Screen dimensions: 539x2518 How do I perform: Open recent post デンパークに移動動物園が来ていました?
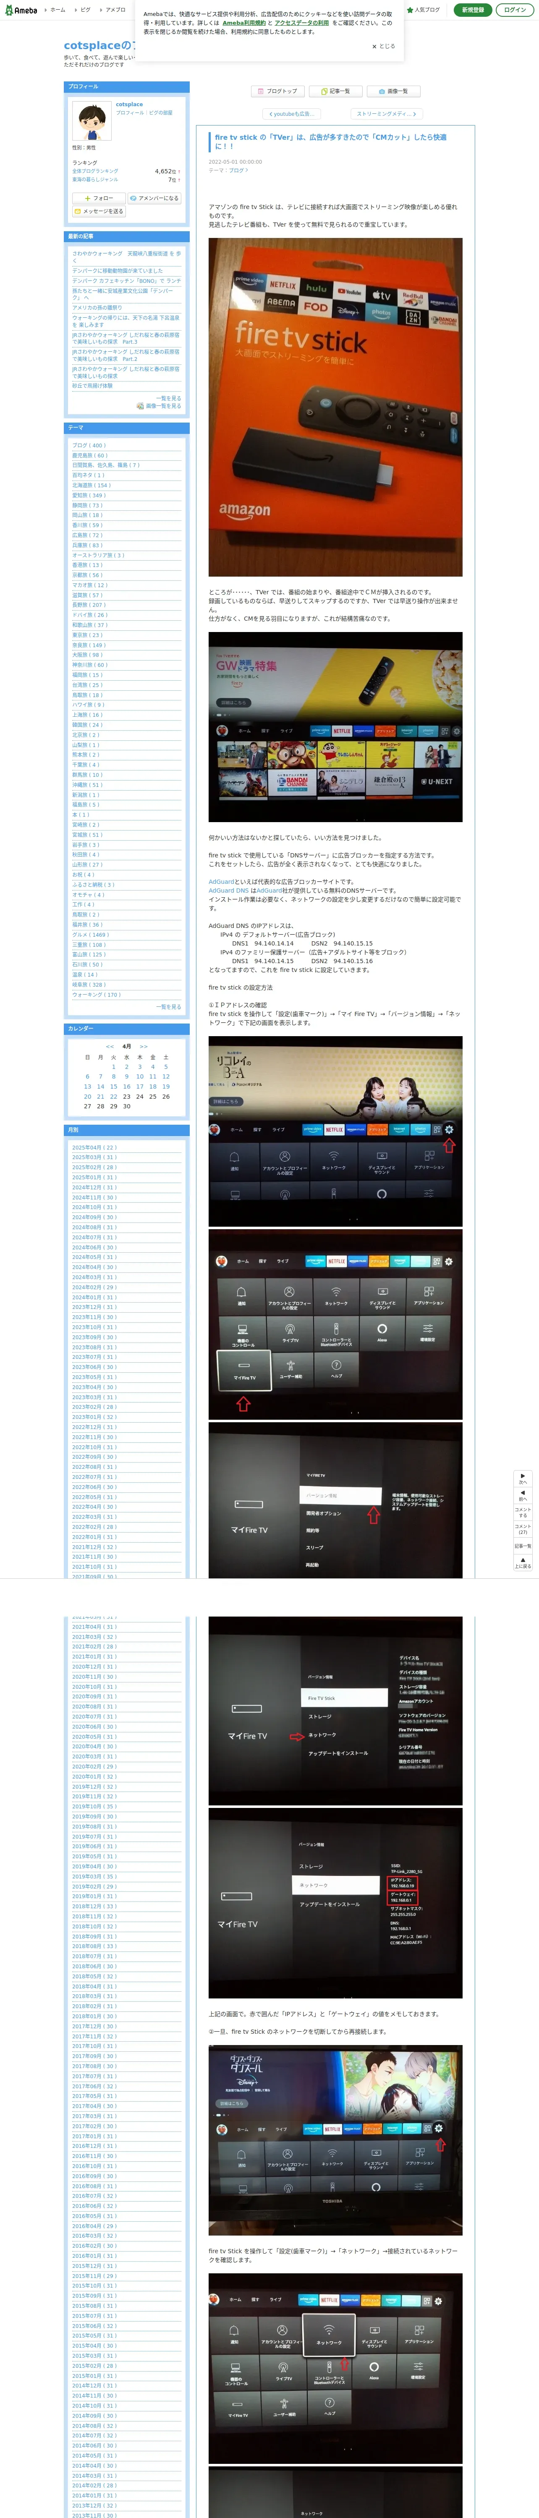[118, 271]
